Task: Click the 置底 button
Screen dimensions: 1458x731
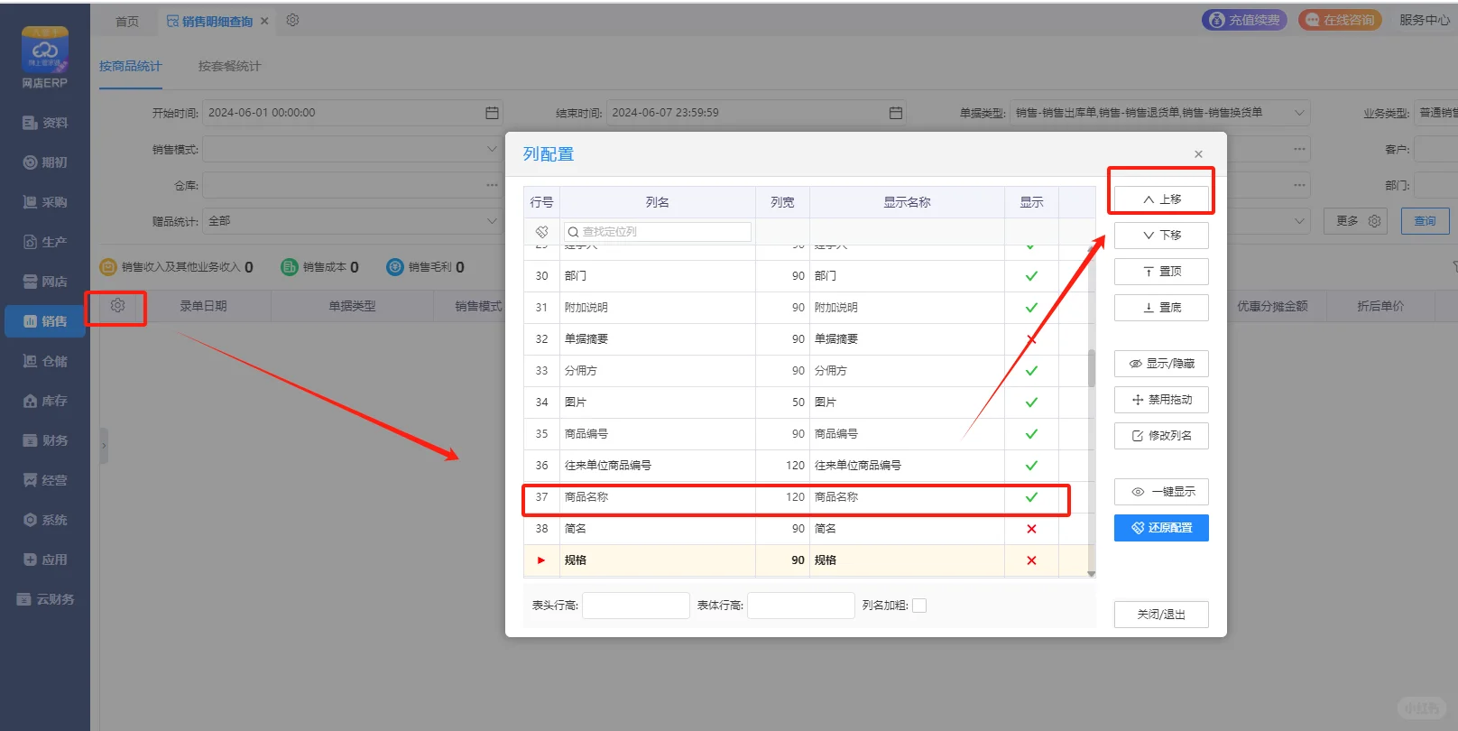Action: [x=1161, y=308]
